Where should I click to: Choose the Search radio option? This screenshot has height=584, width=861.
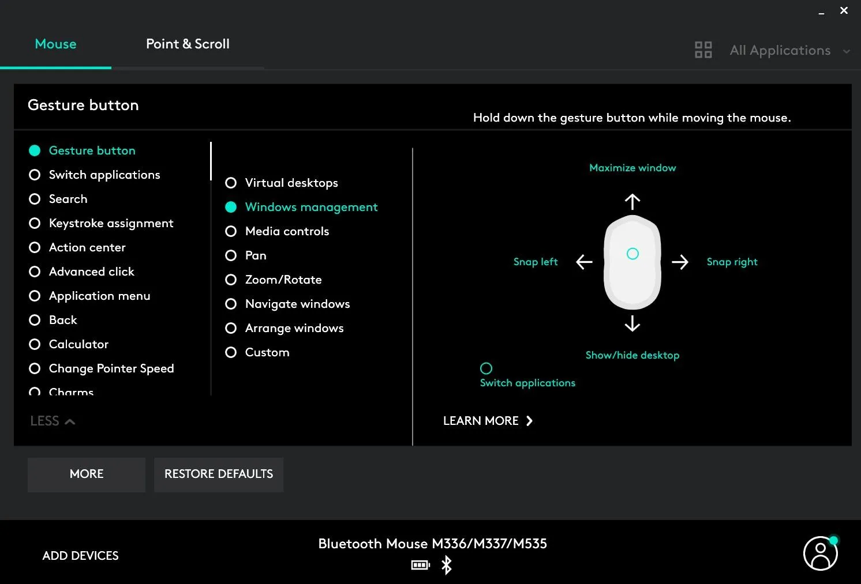(35, 199)
